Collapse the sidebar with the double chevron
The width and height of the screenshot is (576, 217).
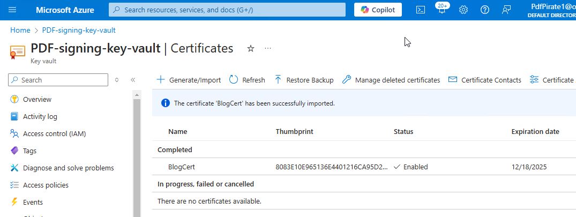[x=133, y=80]
